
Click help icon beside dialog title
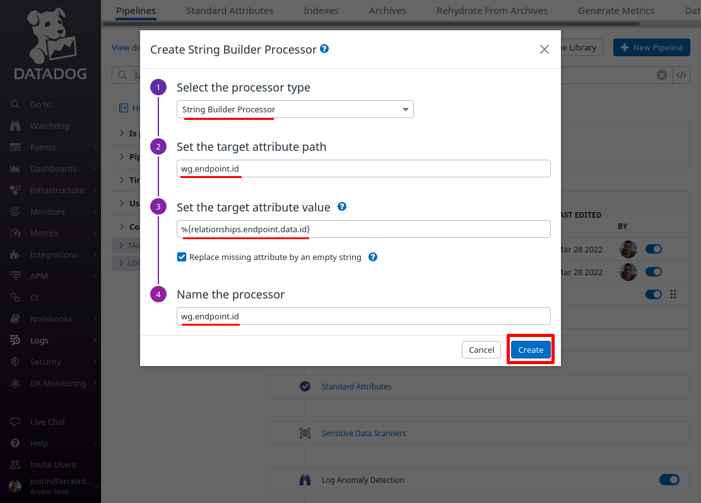(324, 49)
